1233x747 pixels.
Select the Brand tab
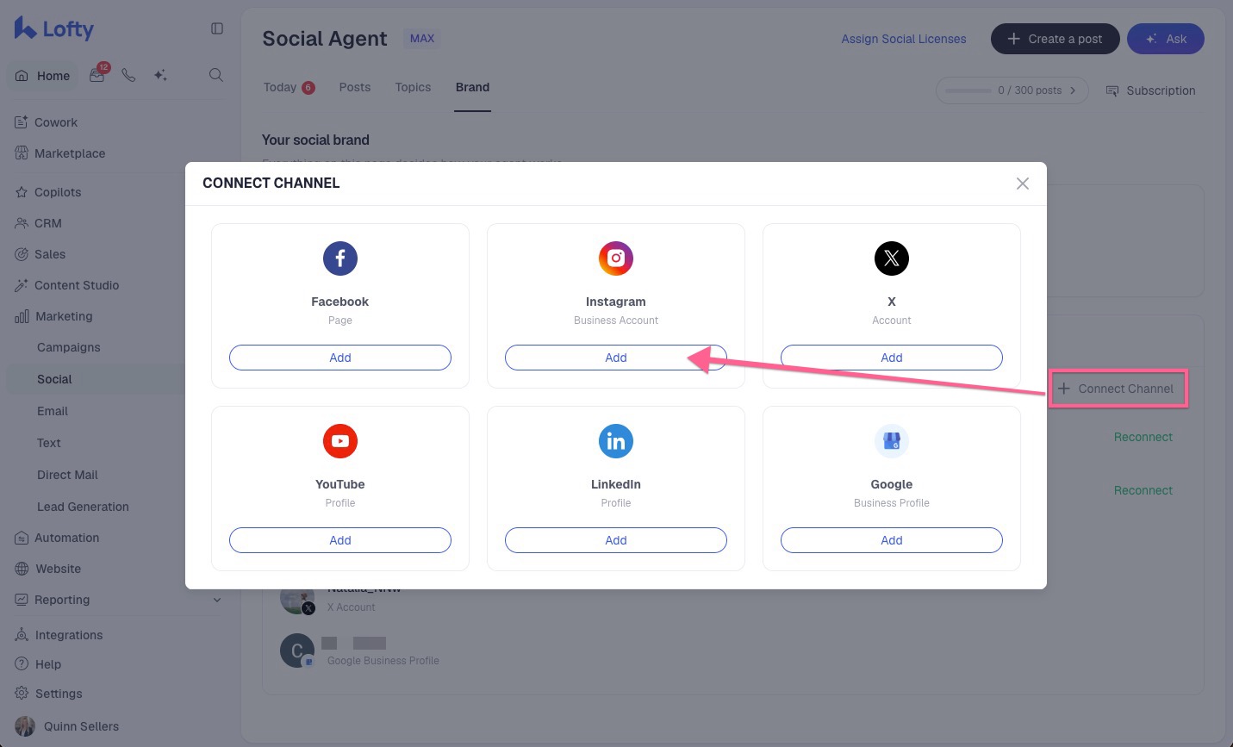(x=473, y=87)
